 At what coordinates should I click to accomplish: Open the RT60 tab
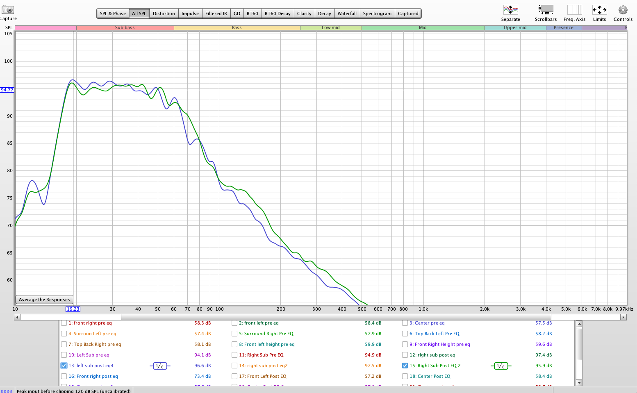pos(253,14)
